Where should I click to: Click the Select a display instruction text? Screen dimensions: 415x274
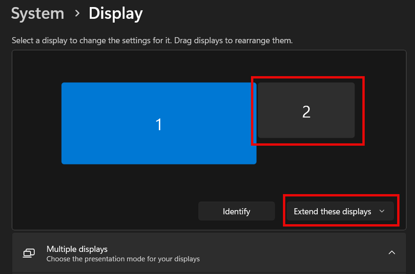[152, 40]
